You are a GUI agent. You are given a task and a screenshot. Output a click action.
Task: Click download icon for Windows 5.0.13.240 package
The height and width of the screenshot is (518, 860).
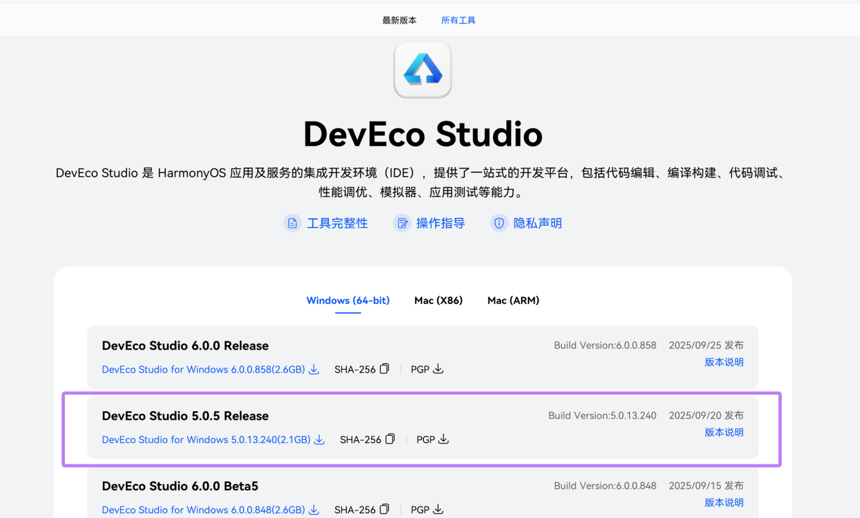319,440
